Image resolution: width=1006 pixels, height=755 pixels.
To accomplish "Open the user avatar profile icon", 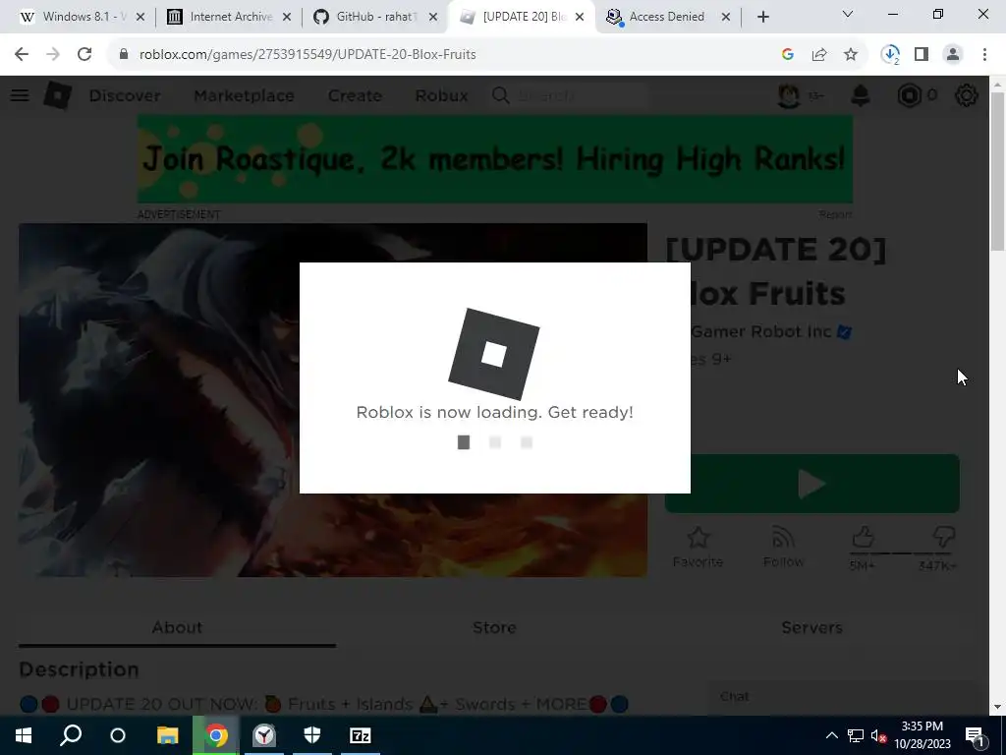I will point(789,95).
